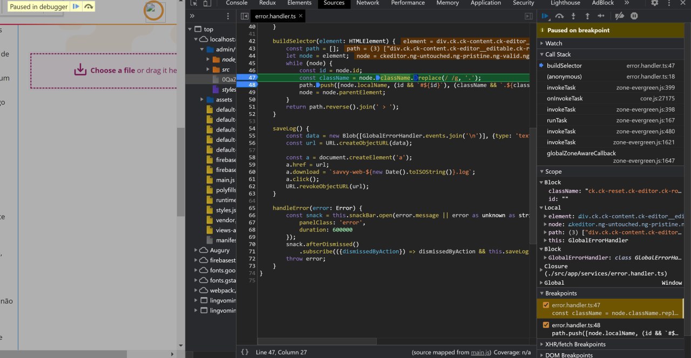
Task: Pretty-print source with curly braces icon
Action: pyautogui.click(x=245, y=352)
